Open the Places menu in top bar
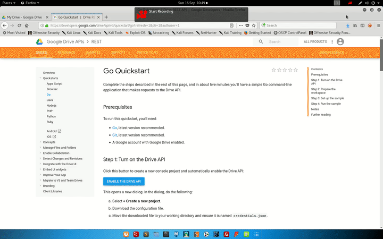Screen dimensions: 383x239 [10, 3]
